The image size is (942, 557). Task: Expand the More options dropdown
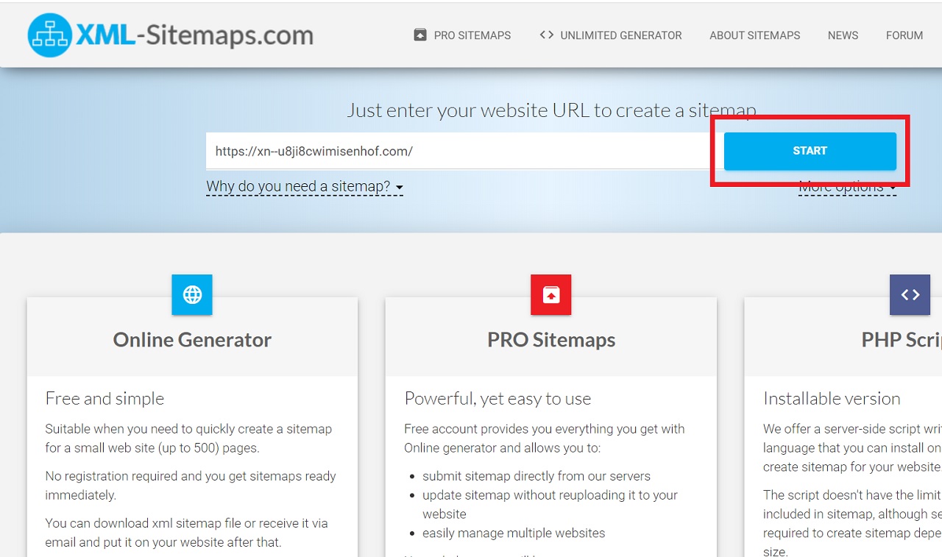[x=846, y=188]
